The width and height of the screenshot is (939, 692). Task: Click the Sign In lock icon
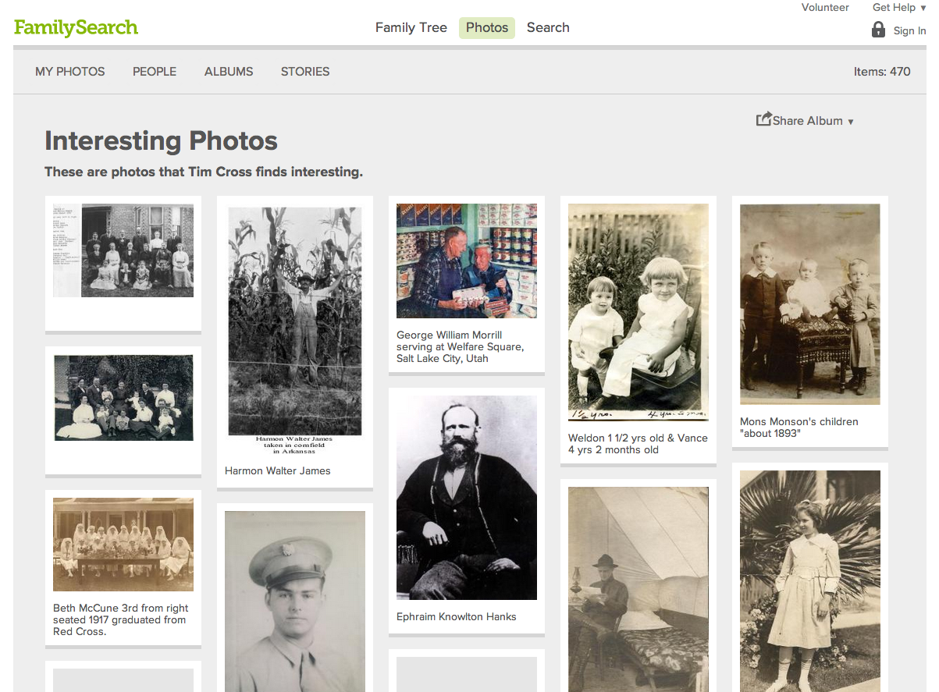point(878,30)
